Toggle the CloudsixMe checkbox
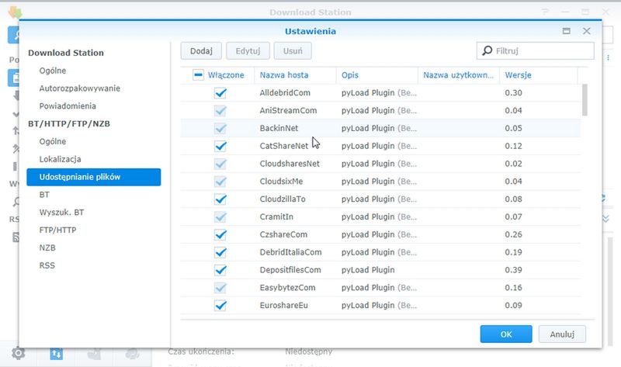 (x=220, y=182)
